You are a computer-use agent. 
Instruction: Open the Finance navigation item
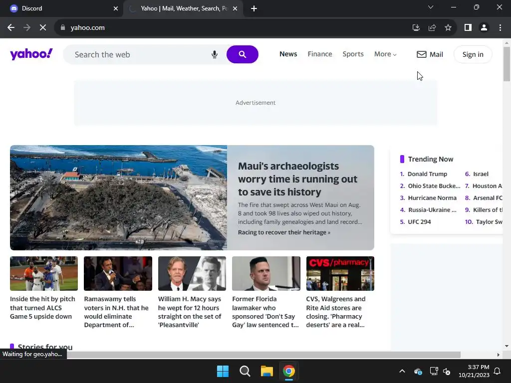click(320, 54)
